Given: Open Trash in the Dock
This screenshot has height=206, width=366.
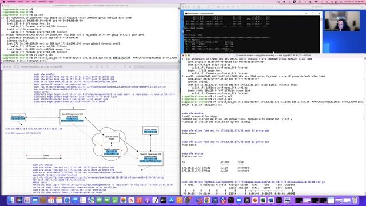Looking at the screenshot, I should coord(355,200).
